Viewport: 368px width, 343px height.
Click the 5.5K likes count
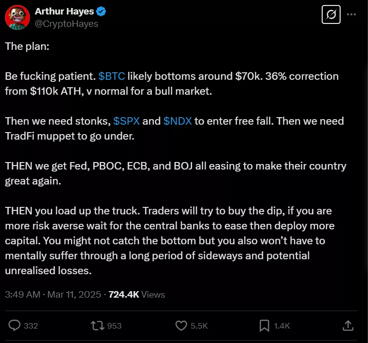(x=199, y=326)
